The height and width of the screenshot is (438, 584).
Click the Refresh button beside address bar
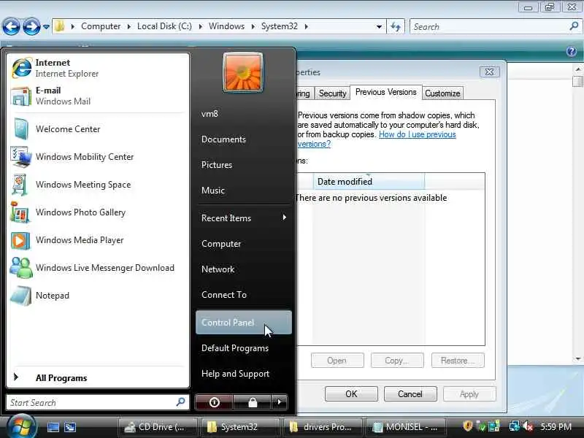click(396, 26)
